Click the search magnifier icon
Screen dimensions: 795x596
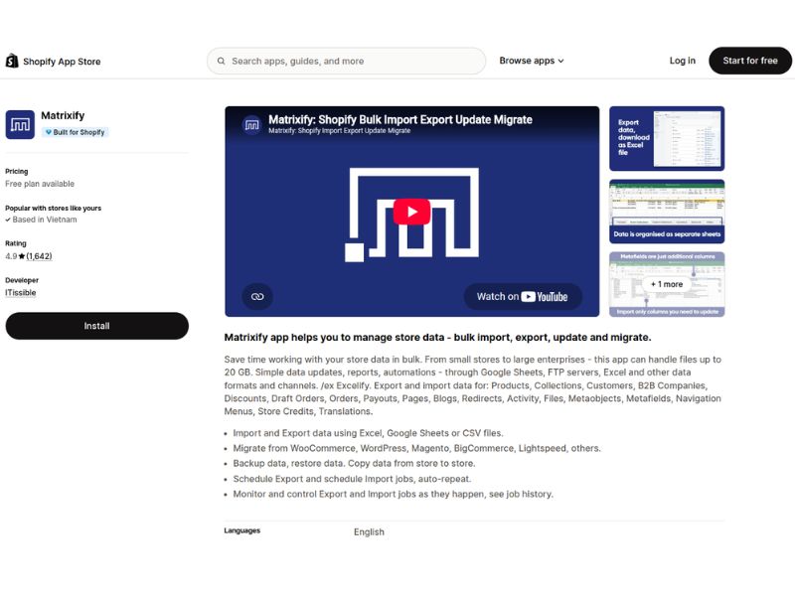click(221, 61)
